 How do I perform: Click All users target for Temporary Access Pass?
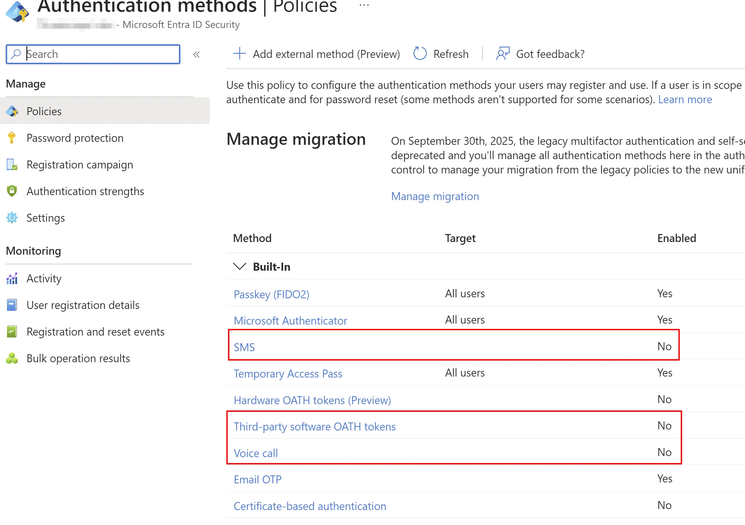[465, 373]
